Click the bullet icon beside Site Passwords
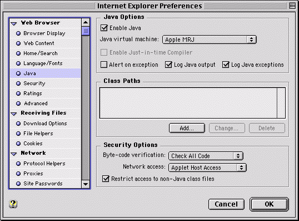The height and width of the screenshot is (221, 299). pos(18,184)
